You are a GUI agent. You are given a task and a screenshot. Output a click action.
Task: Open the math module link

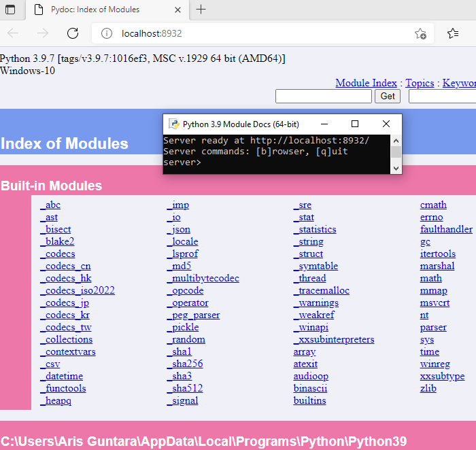[x=430, y=278]
